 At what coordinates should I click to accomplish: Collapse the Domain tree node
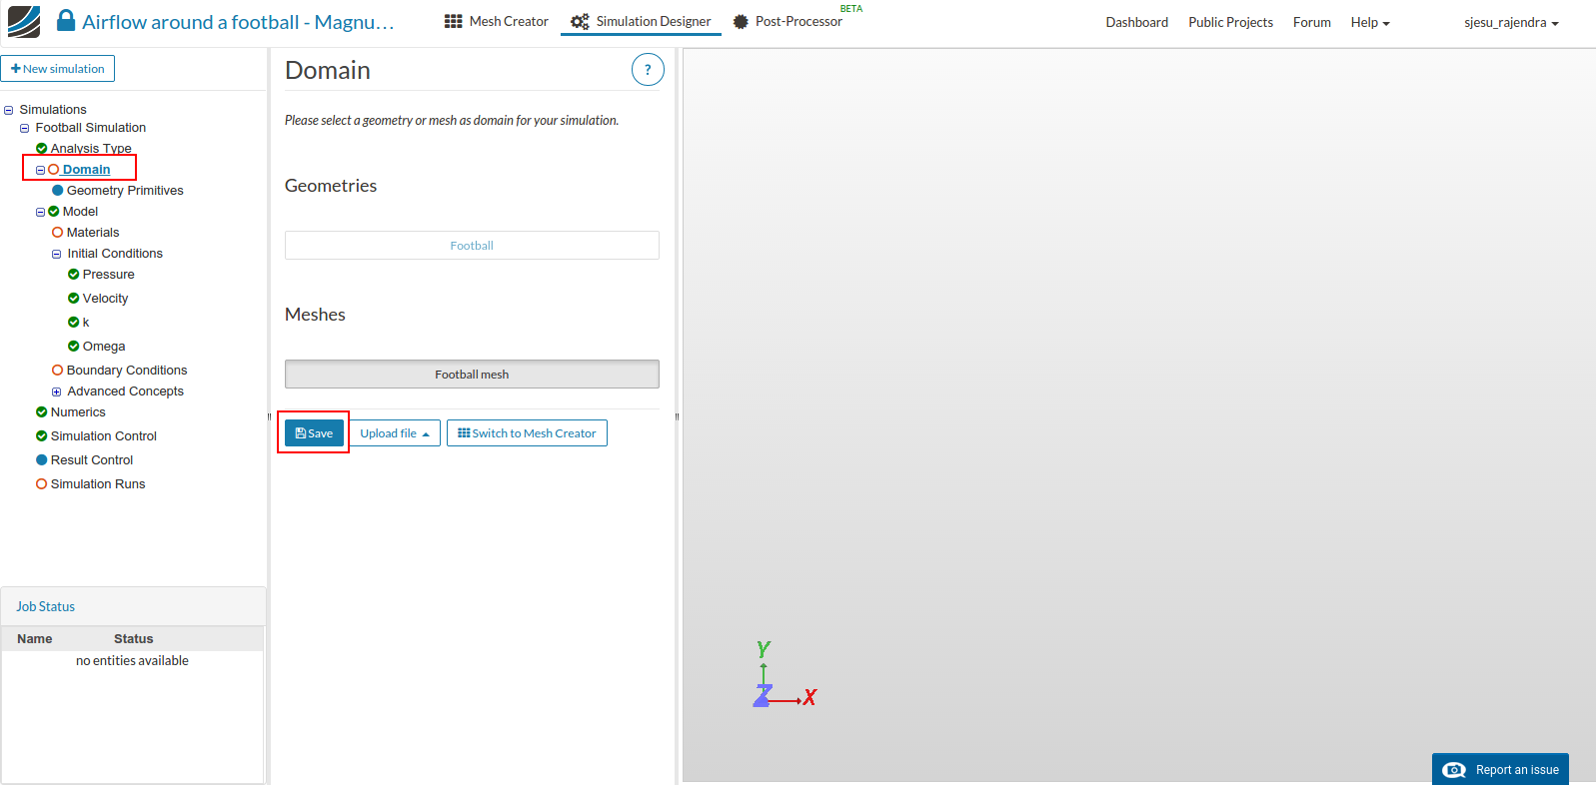tap(41, 171)
